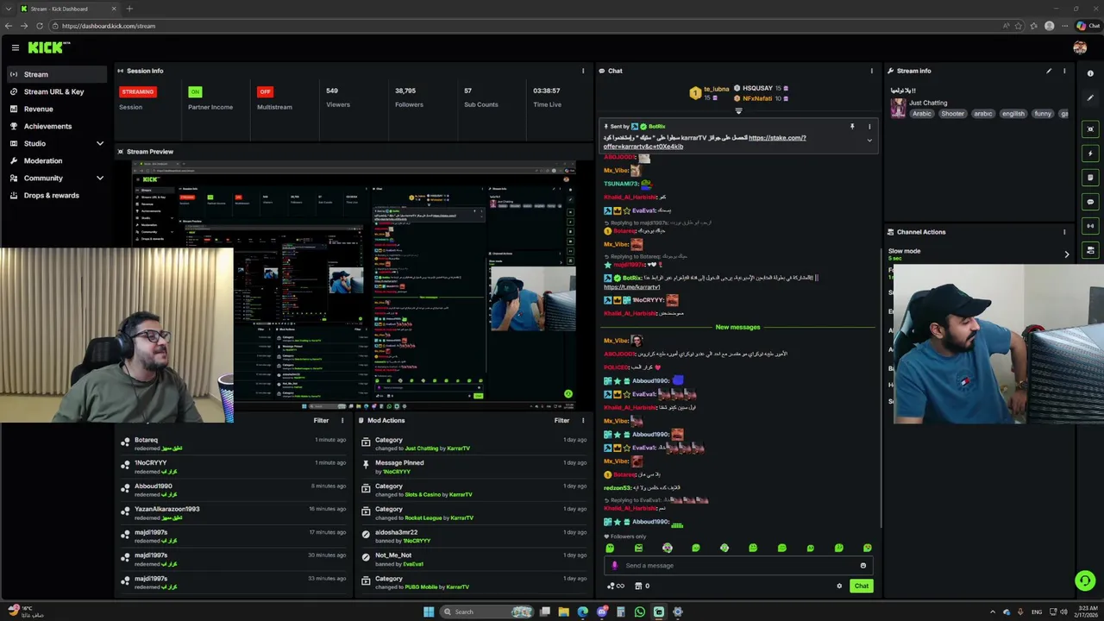Viewport: 1104px width, 621px height.
Task: Select Not_Me_Not banned mod action row
Action: point(474,559)
